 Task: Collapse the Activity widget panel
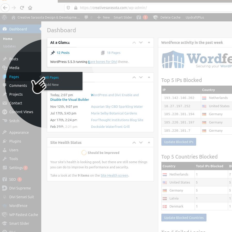coord(149,77)
